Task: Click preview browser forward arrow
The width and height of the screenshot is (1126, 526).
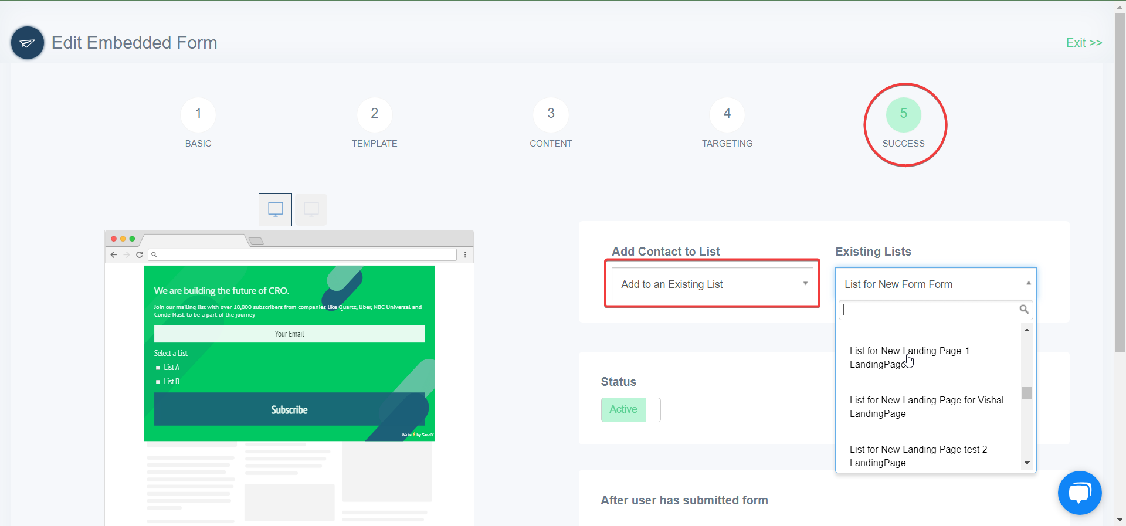Action: [127, 254]
